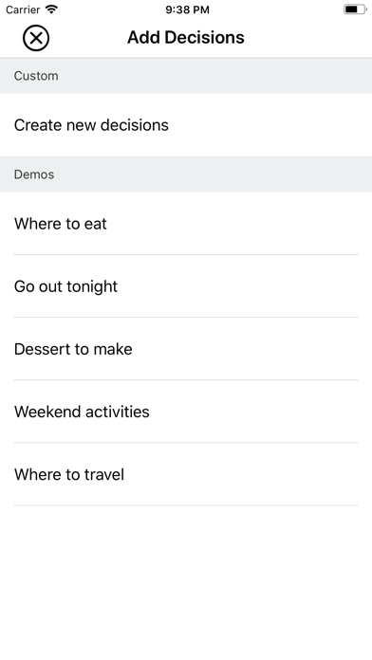Tap the battery indicator icon

pyautogui.click(x=355, y=9)
